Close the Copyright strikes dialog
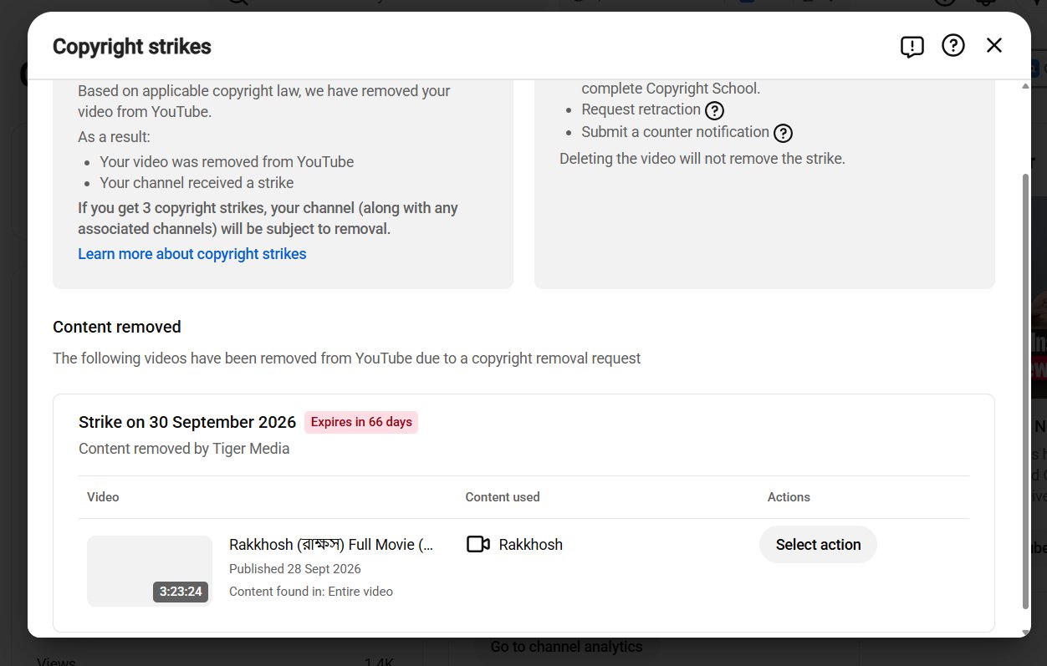 click(994, 46)
